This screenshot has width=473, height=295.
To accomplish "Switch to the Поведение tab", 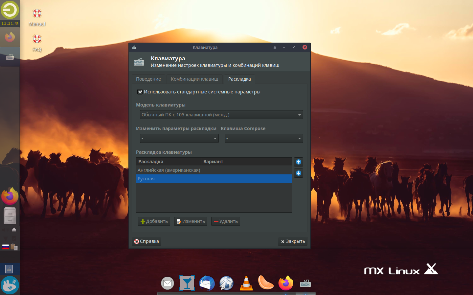I will pyautogui.click(x=148, y=79).
